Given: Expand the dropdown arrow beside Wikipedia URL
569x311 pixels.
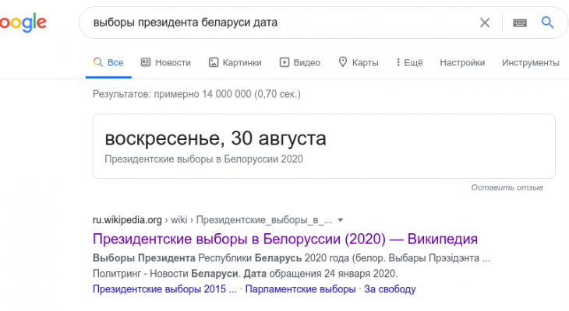Looking at the screenshot, I should (x=341, y=220).
